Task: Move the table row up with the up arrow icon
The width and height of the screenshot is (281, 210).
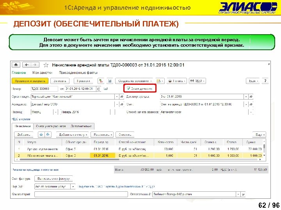Action: tap(41, 135)
